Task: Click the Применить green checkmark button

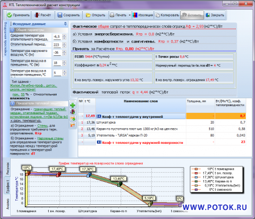Action: pyautogui.click(x=18, y=15)
